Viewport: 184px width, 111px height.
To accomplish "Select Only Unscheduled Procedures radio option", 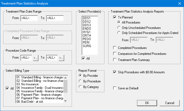I will click(x=119, y=28).
